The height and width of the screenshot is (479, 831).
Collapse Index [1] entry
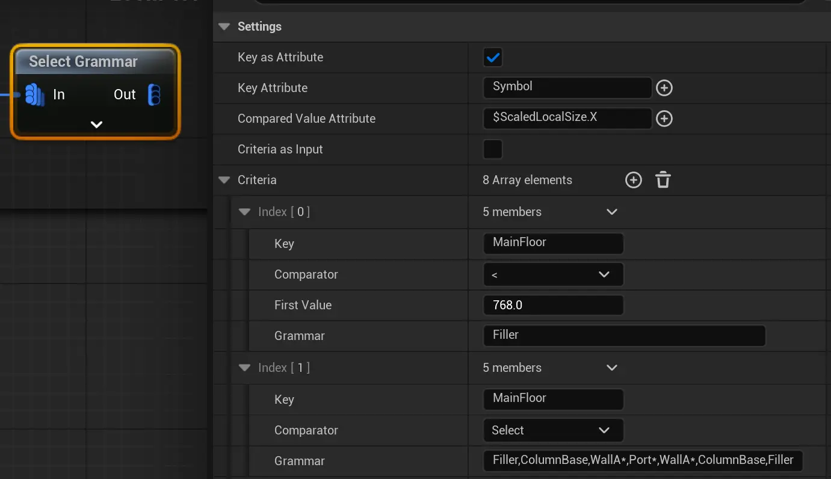click(244, 368)
